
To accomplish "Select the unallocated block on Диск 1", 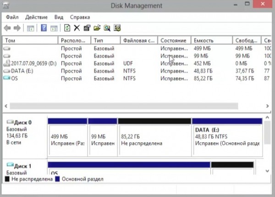I will point(232,168).
